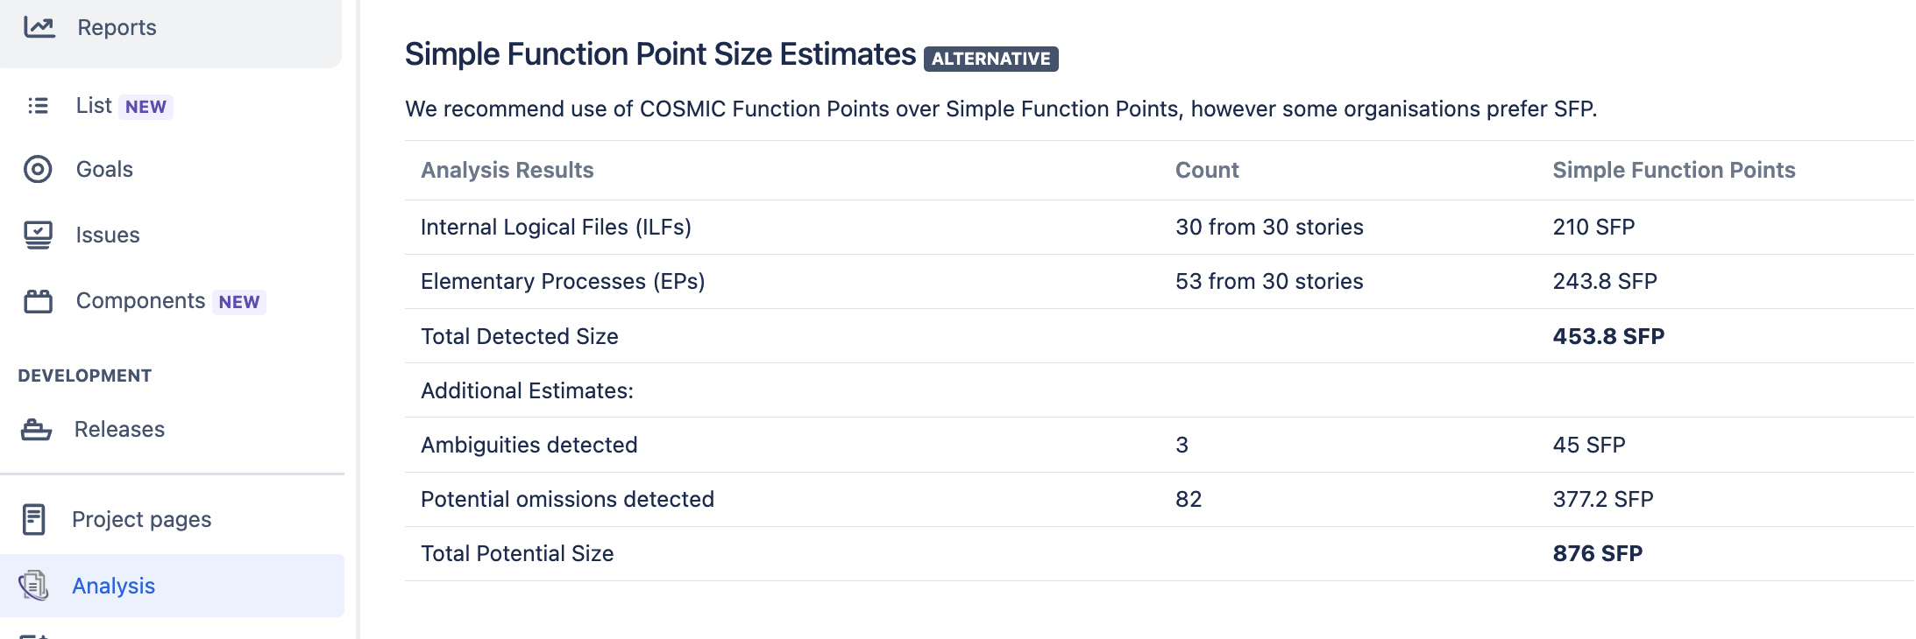Click the Releases ship icon
This screenshot has width=1916, height=639.
[x=36, y=429]
